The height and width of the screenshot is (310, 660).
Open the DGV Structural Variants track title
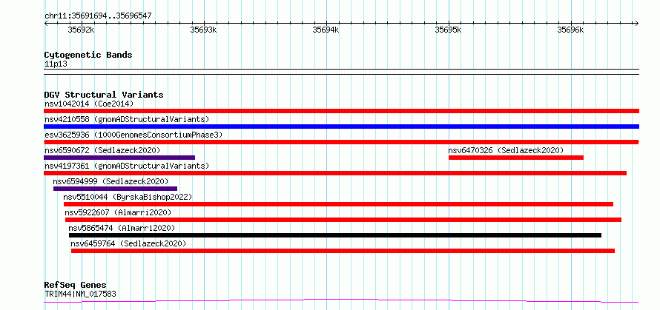[x=104, y=95]
